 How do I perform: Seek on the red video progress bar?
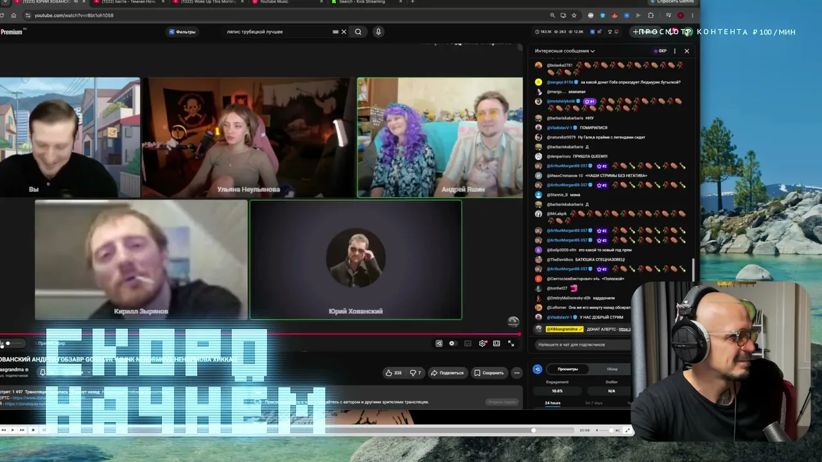point(260,334)
